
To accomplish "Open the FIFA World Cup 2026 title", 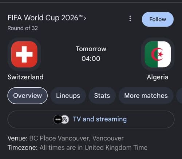I will coord(45,18).
